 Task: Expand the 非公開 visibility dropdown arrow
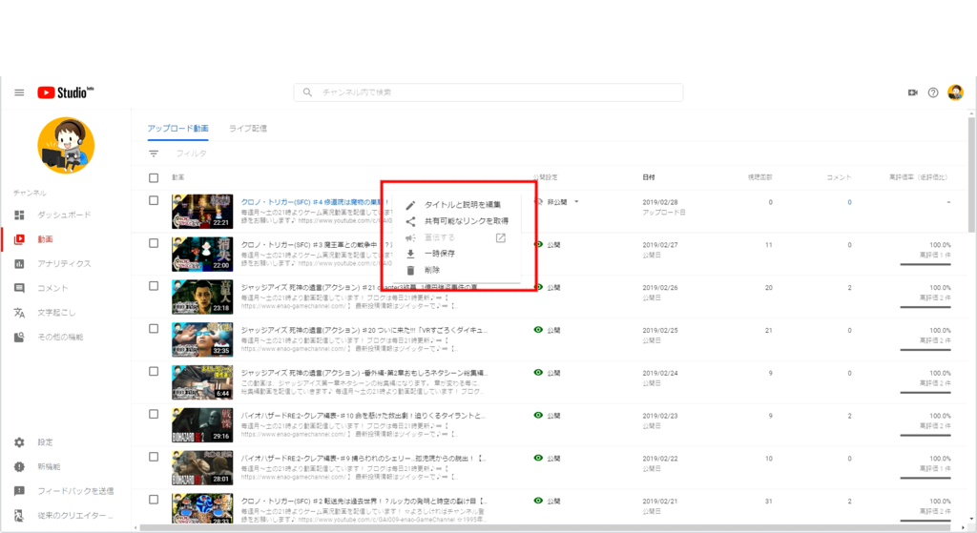(x=576, y=202)
